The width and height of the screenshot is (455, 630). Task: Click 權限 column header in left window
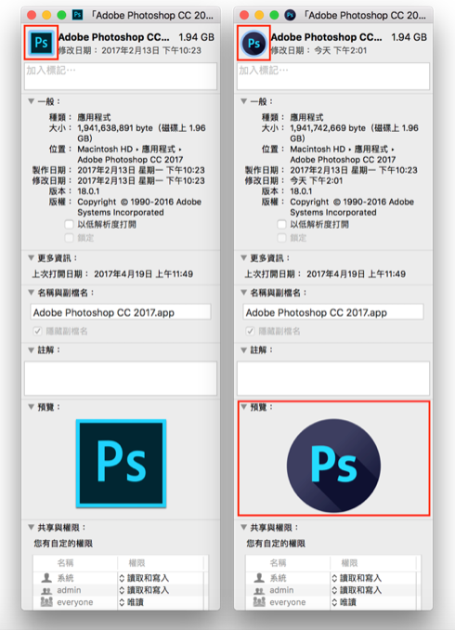click(x=136, y=563)
